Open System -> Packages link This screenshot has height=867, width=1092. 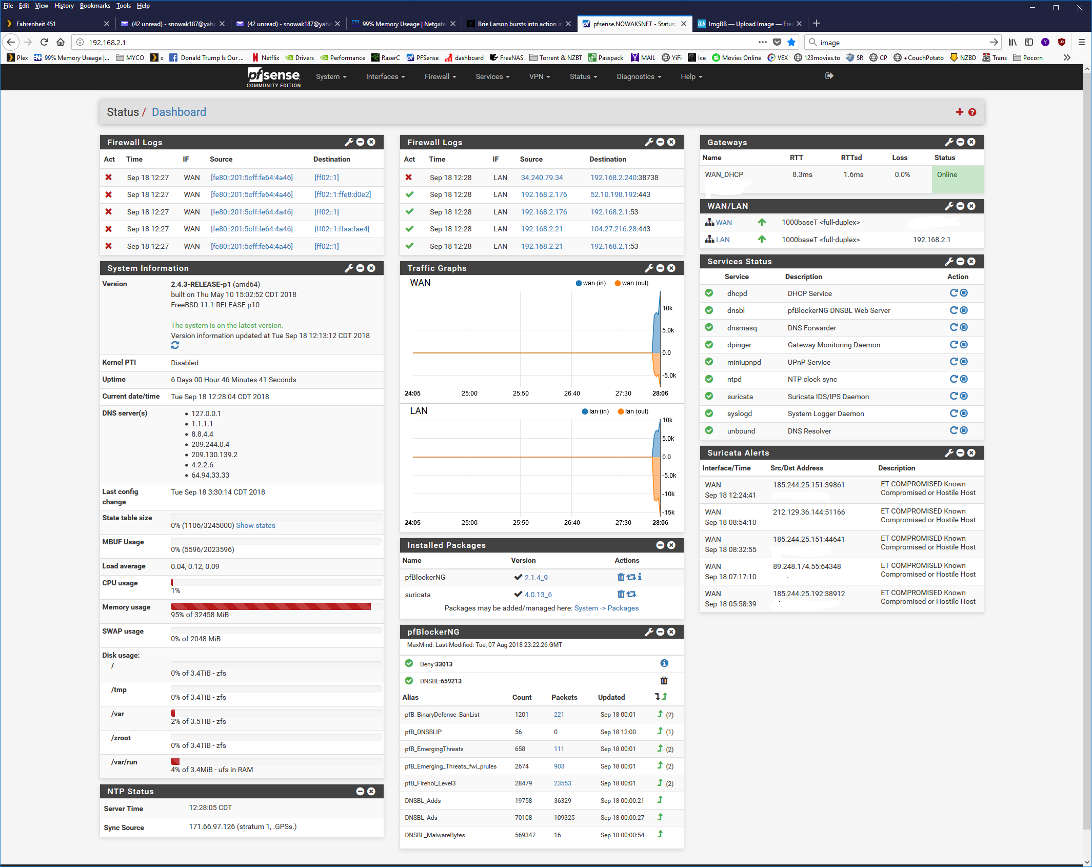coord(606,608)
